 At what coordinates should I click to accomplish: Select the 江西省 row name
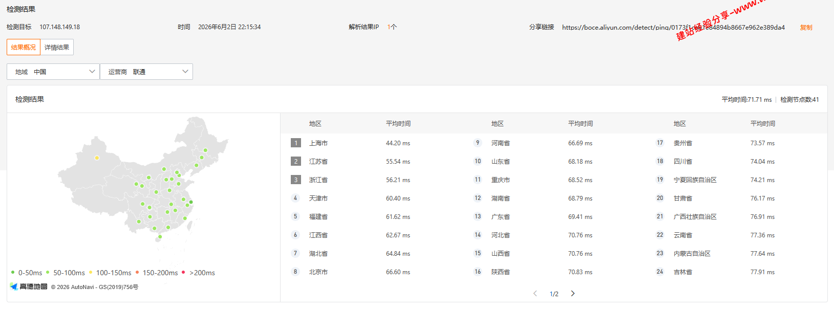click(318, 235)
